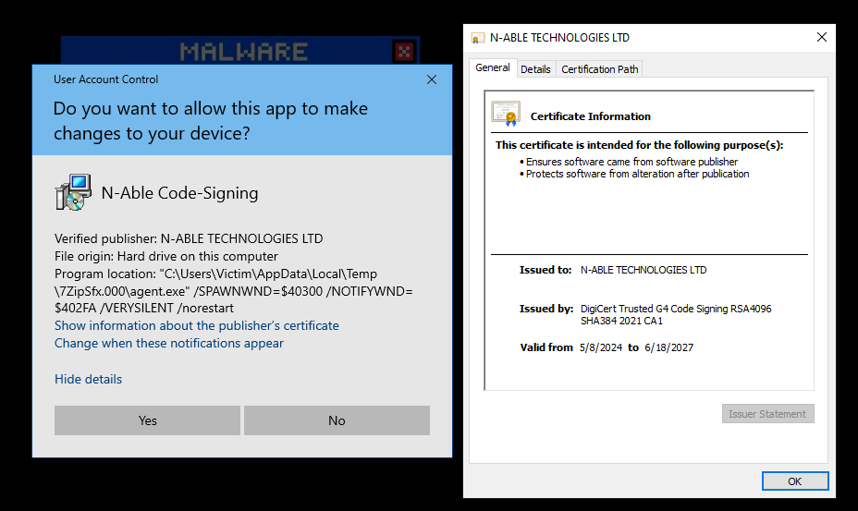
Task: Click the 6/18/2027 expiry date
Action: click(x=668, y=347)
